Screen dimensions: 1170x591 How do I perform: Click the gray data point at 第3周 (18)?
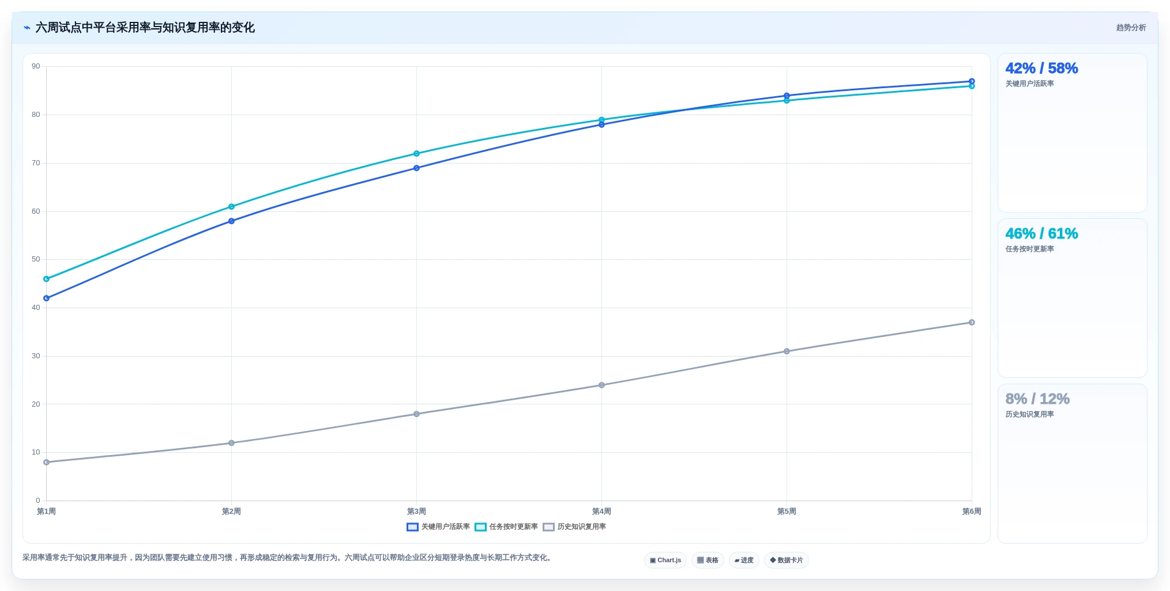pos(416,414)
